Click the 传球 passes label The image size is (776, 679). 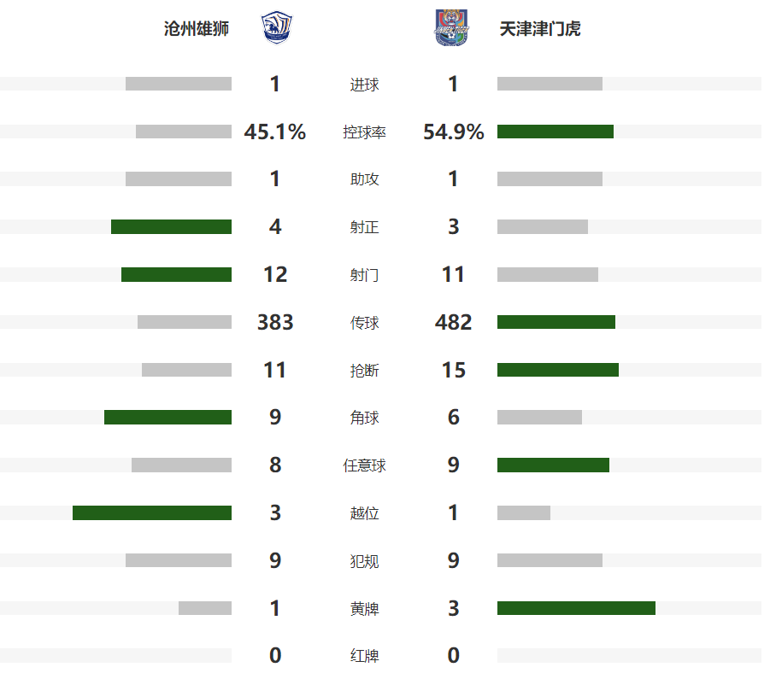tap(365, 323)
